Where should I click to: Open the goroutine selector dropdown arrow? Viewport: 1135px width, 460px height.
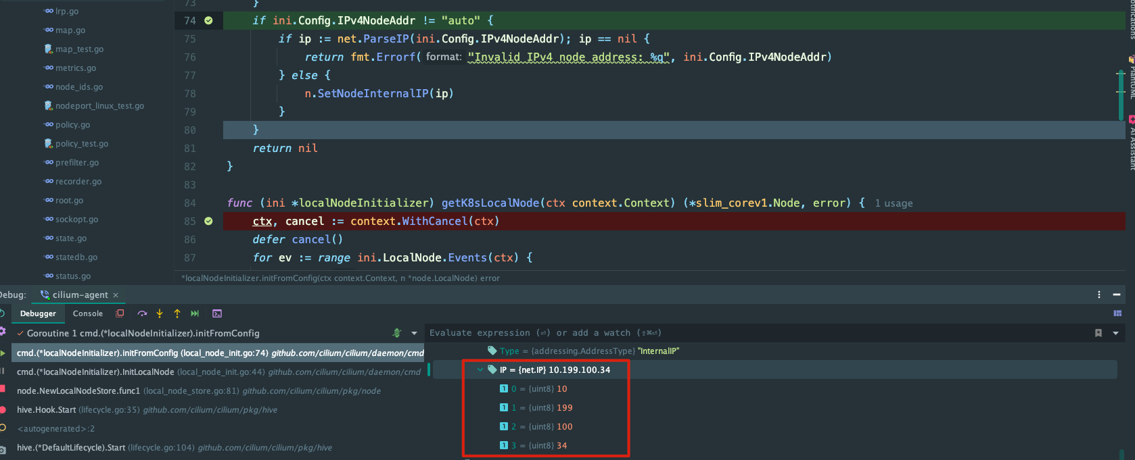tap(414, 333)
